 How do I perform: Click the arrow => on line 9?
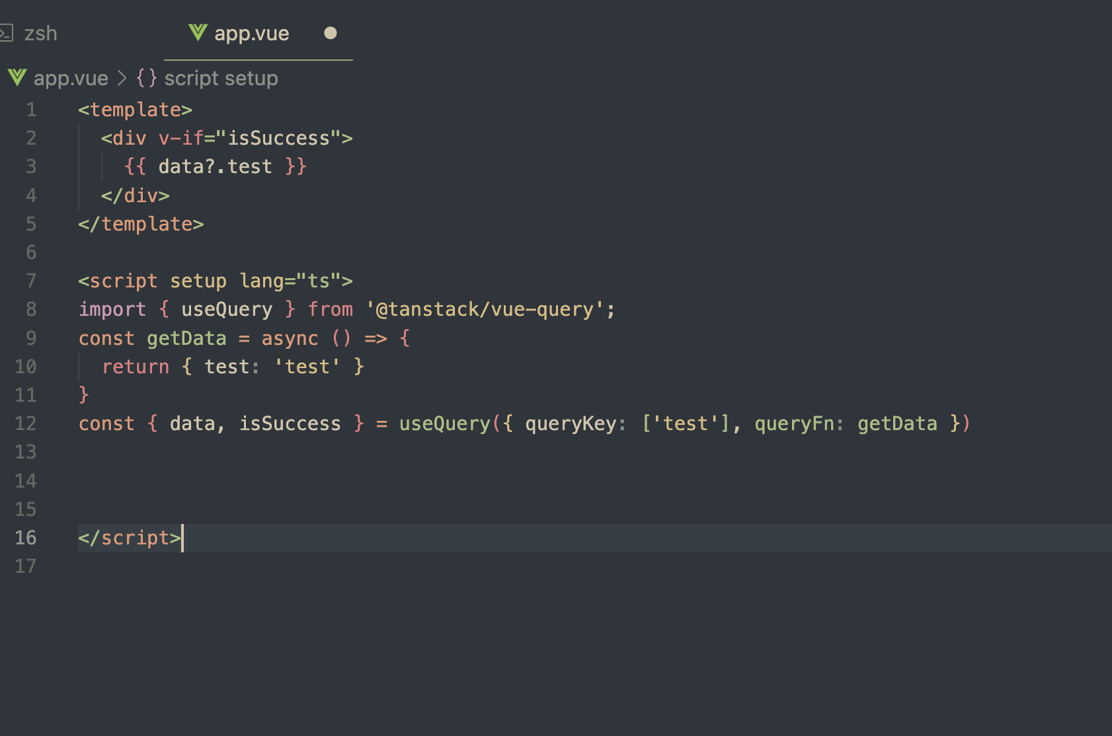tap(376, 338)
